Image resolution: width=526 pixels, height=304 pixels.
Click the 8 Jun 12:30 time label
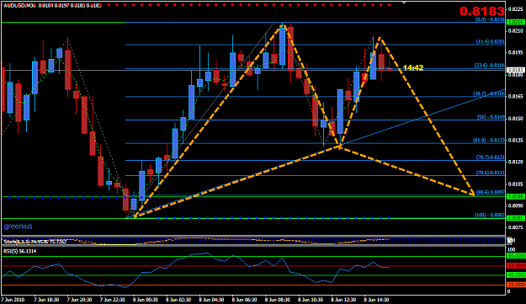(344, 299)
